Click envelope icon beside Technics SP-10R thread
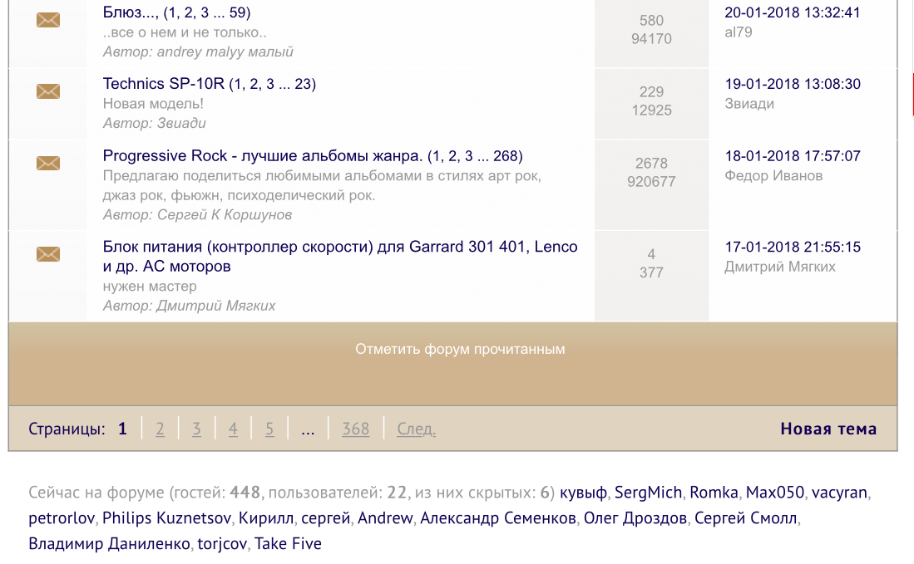This screenshot has height=564, width=914. tap(48, 91)
